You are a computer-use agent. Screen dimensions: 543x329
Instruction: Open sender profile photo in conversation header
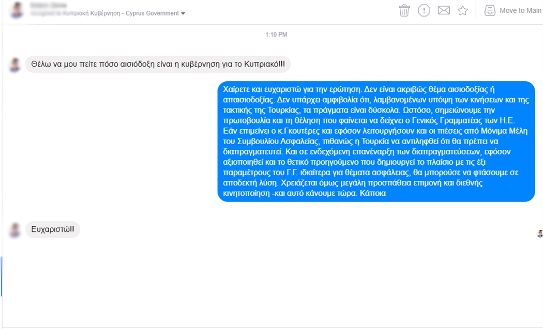click(x=16, y=9)
